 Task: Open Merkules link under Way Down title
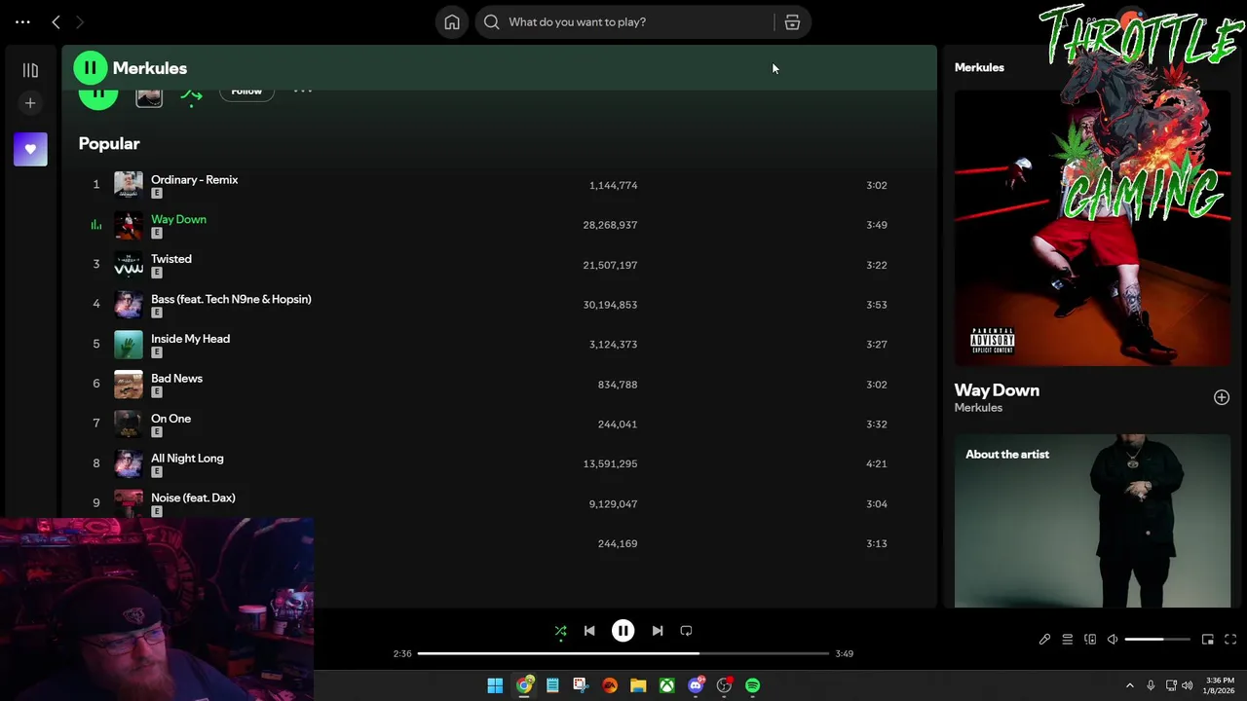coord(978,408)
